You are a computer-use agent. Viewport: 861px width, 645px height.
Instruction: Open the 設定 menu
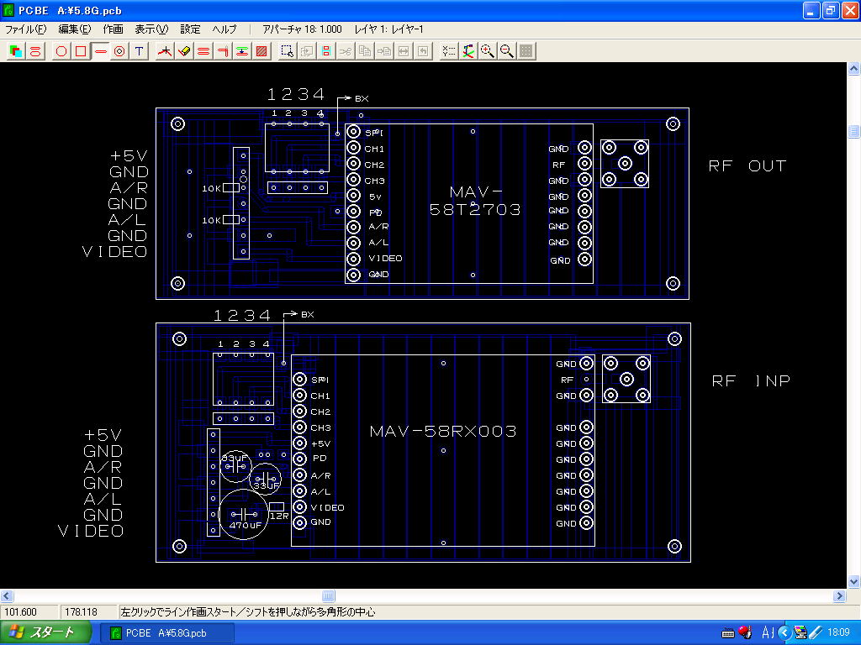191,29
